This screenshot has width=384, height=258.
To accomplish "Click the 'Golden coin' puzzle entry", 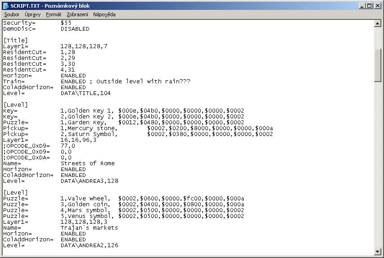I will [x=89, y=204].
